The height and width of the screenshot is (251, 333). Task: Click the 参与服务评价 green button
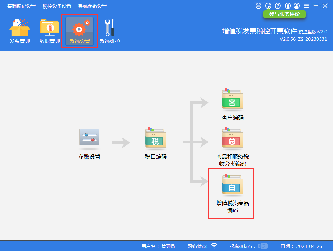click(284, 14)
